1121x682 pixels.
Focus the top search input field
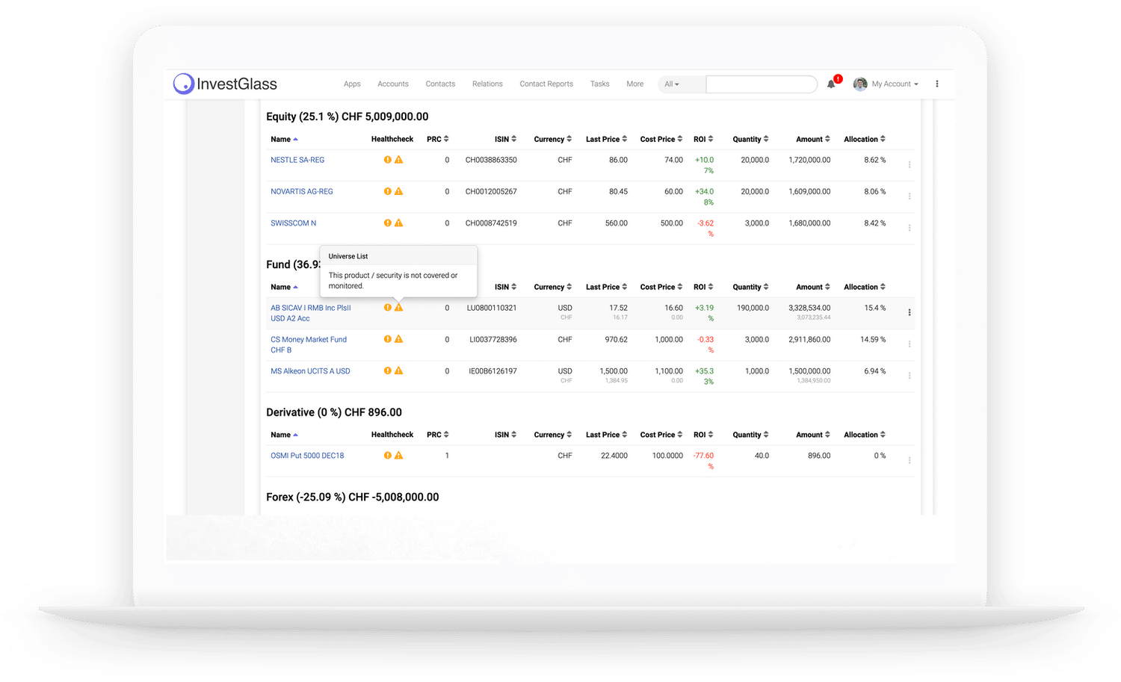[762, 84]
